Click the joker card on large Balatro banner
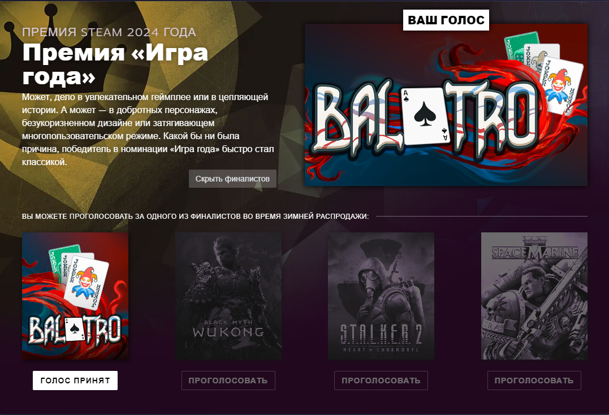 (562, 85)
